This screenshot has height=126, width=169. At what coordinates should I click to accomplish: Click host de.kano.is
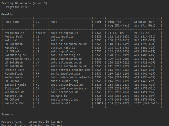59,96
